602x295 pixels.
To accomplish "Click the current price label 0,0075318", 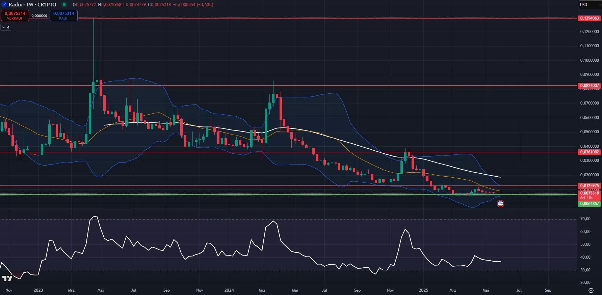I will click(x=590, y=193).
